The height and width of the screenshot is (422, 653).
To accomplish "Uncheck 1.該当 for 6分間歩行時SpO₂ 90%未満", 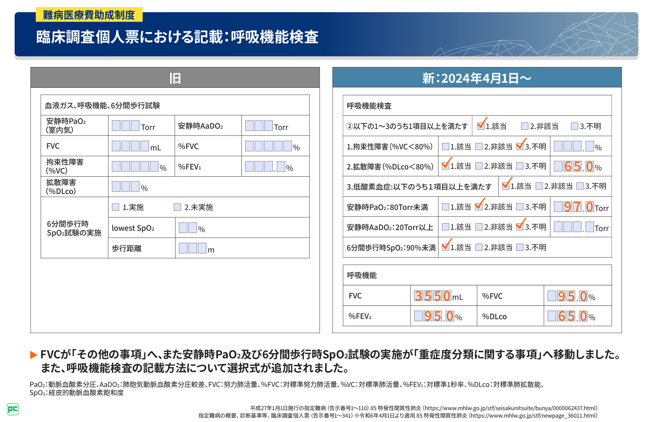I will coord(445,247).
